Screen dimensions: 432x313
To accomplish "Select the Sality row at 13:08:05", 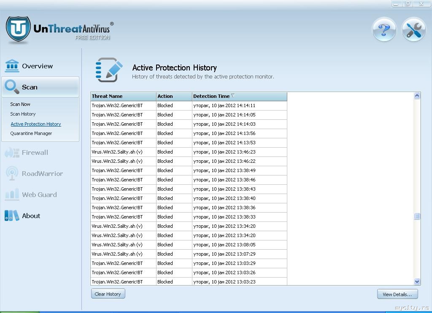I will [189, 245].
